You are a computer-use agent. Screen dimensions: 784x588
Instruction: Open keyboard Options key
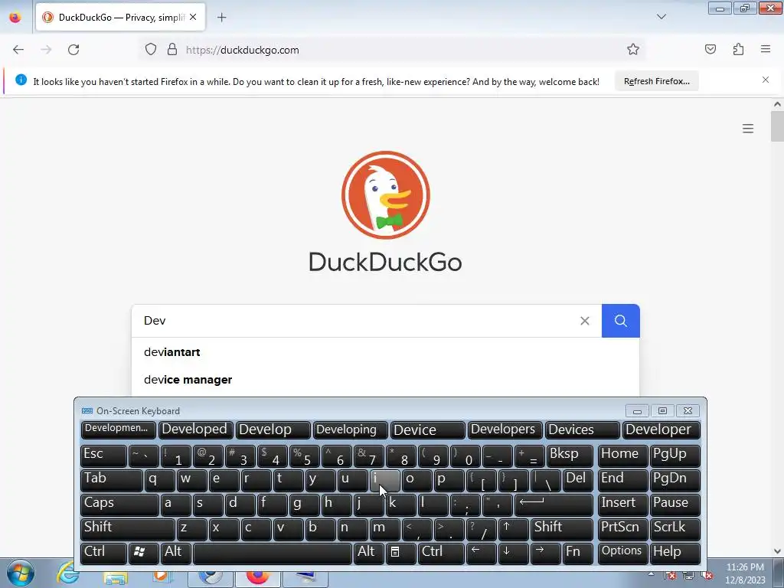click(622, 553)
